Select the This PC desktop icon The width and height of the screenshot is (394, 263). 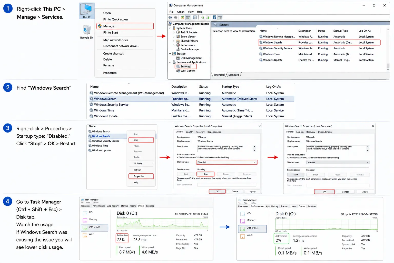87,11
